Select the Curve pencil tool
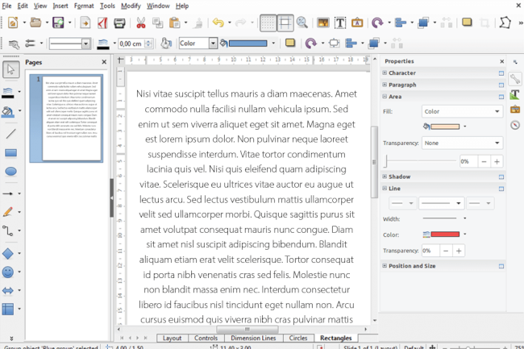Screen dimensions: 524x349 click(x=8, y=212)
